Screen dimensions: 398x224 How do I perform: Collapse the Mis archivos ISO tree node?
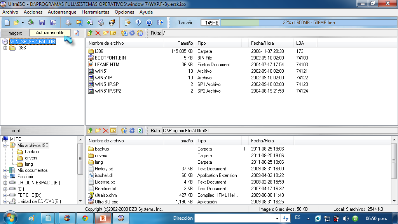(x=5, y=145)
